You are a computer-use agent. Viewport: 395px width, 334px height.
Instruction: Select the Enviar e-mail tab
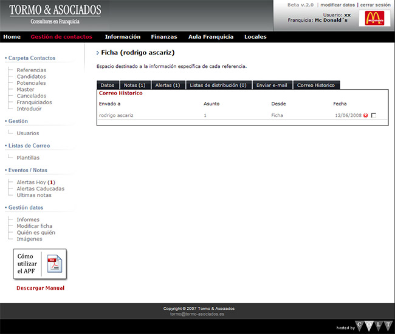point(272,85)
